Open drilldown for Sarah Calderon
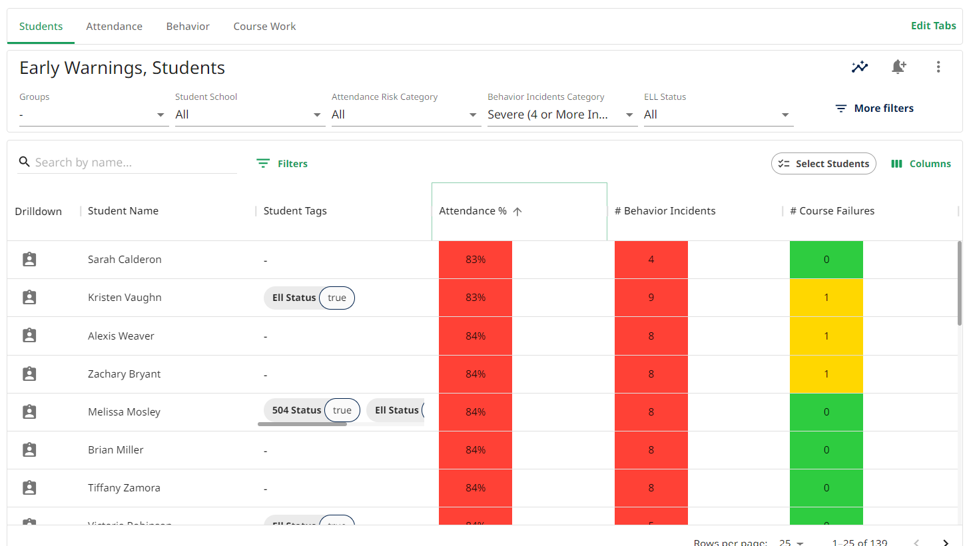 point(29,260)
